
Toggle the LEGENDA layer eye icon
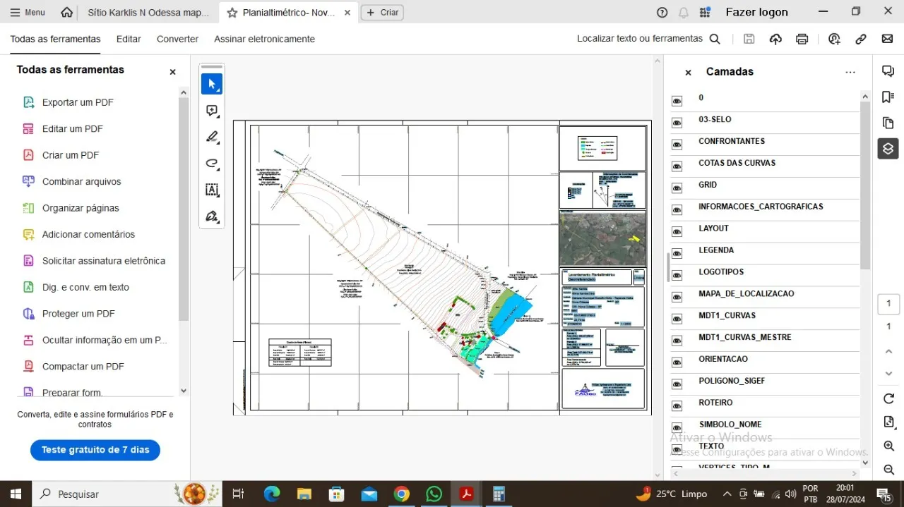click(677, 253)
